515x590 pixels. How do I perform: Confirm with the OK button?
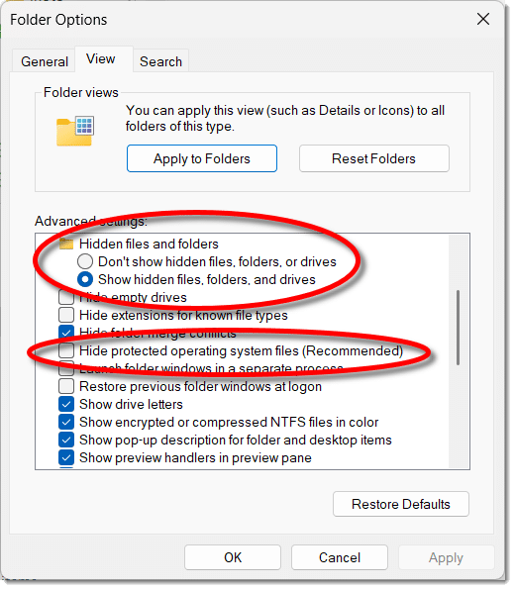(x=233, y=557)
